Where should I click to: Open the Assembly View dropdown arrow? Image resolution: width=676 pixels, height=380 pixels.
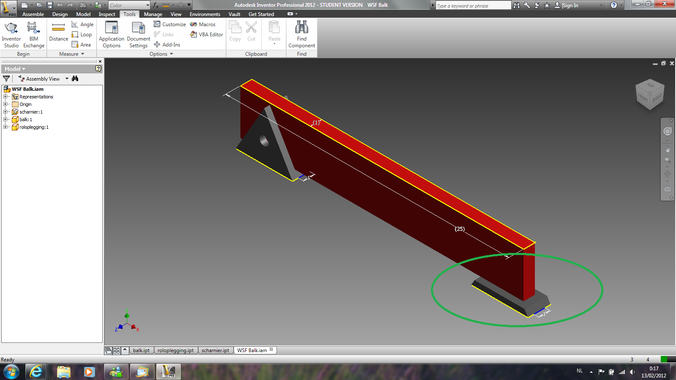67,79
